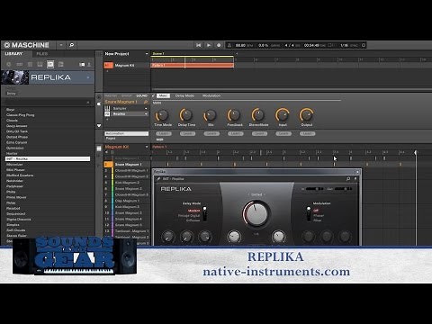Select the Instruments keyboard icon in browser
The image size is (432, 324).
point(40,64)
